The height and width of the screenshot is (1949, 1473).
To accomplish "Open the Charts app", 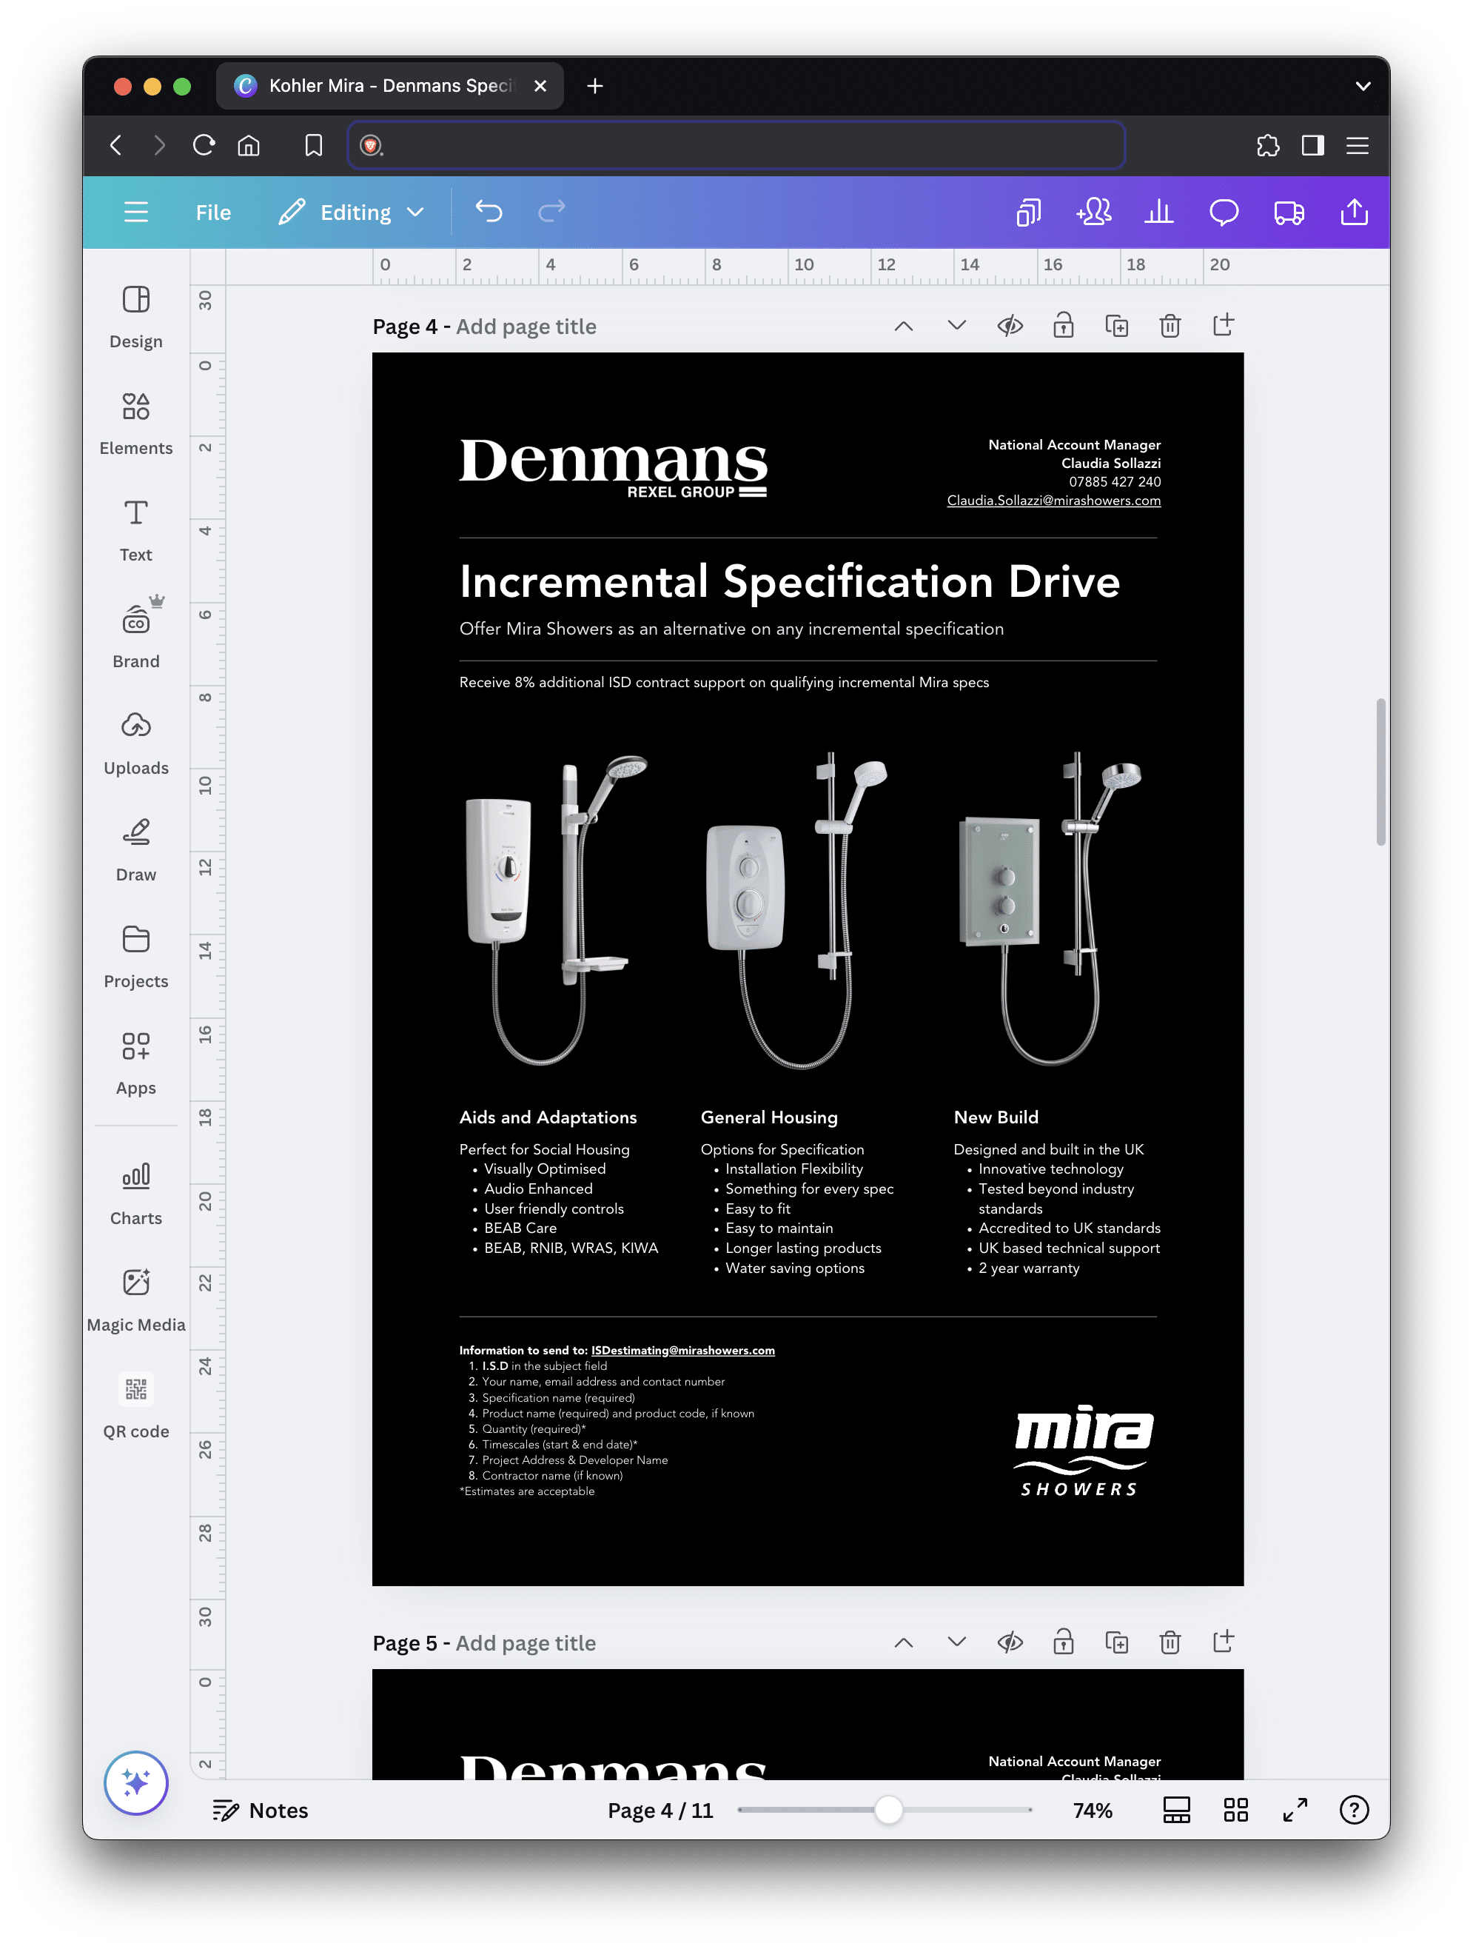I will tap(135, 1194).
